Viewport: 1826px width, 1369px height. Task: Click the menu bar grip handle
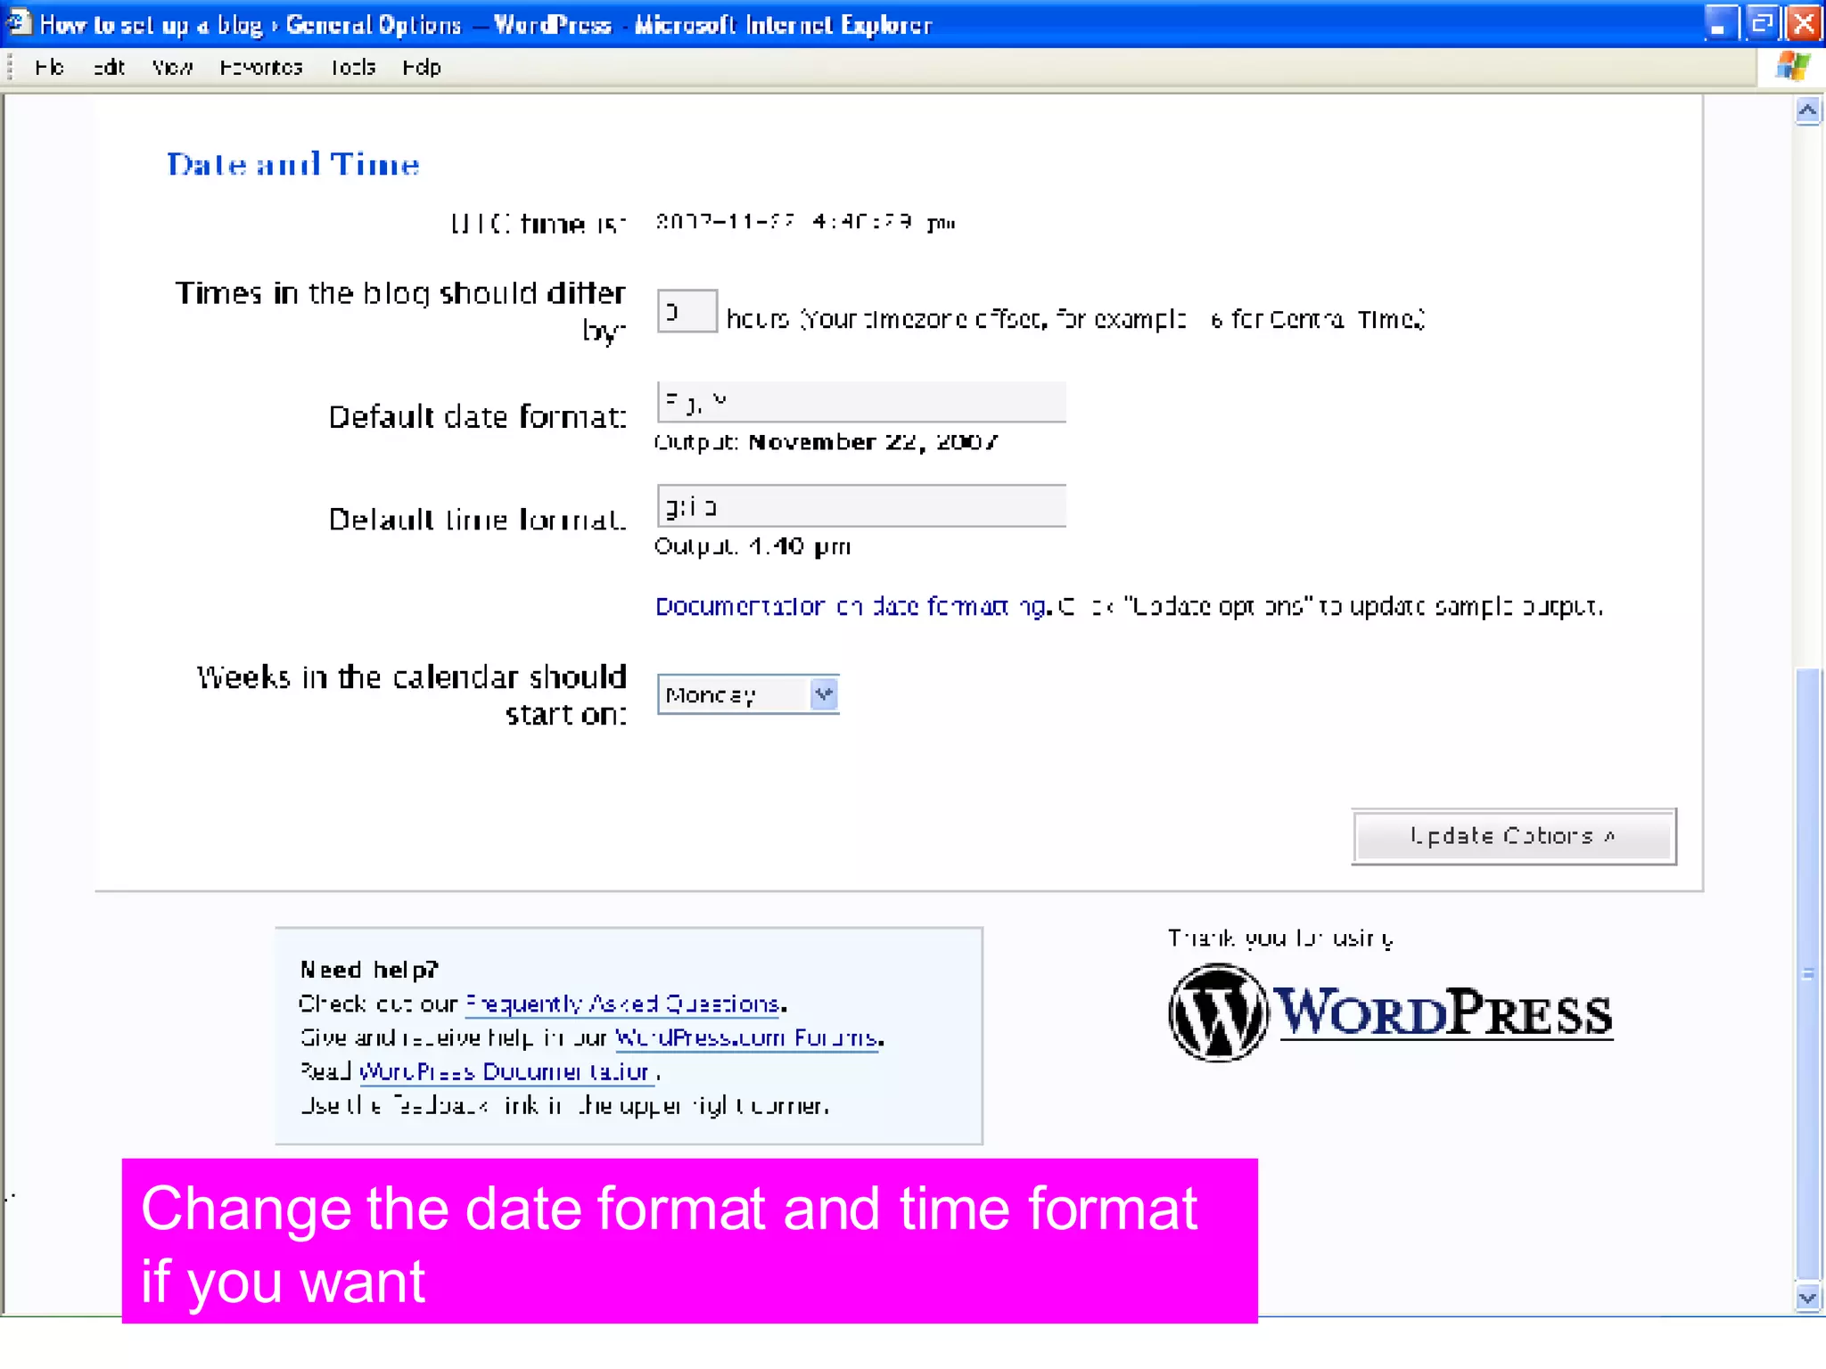coord(10,68)
